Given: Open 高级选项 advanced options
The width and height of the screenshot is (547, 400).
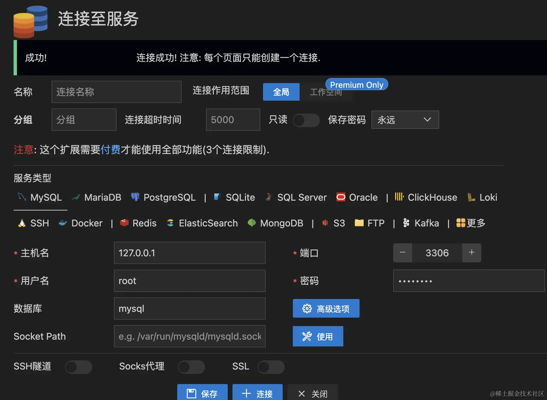Looking at the screenshot, I should point(326,308).
